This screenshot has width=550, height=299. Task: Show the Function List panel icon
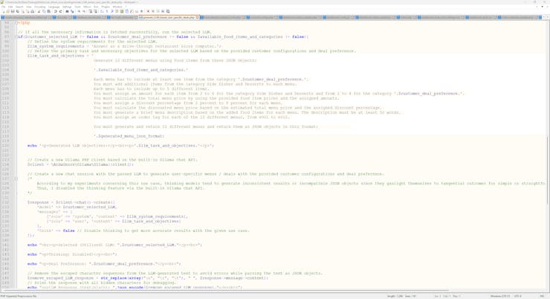(132, 11)
